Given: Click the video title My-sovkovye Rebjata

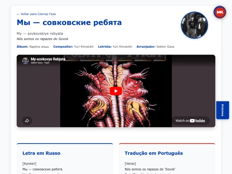Looking at the screenshot, I should point(48,59).
